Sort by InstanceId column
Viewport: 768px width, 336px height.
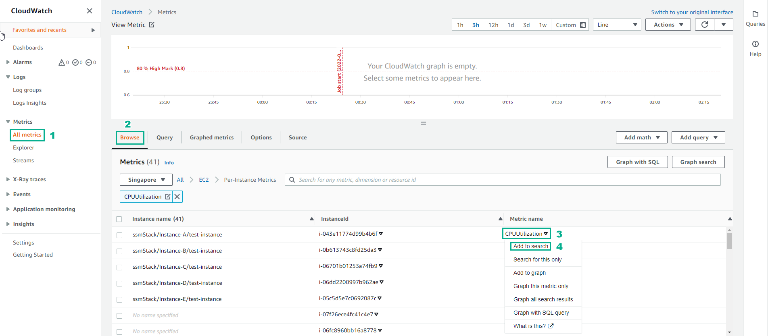501,219
